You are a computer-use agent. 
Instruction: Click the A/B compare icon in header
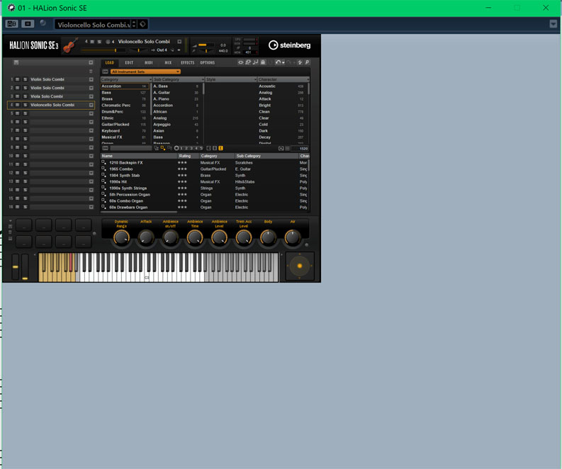[x=11, y=24]
